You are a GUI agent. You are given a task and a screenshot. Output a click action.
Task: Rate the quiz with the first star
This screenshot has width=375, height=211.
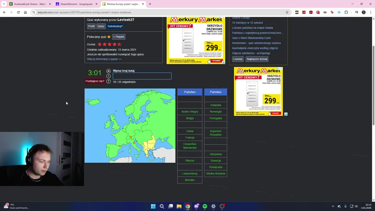click(100, 44)
